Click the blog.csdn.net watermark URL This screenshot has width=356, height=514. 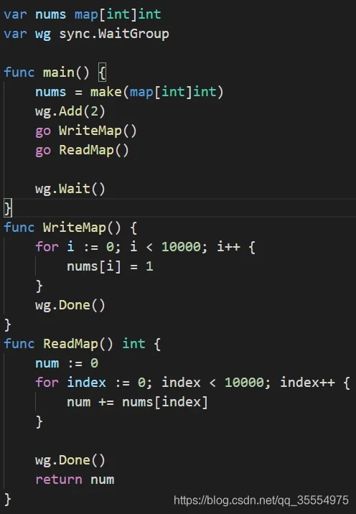[261, 500]
